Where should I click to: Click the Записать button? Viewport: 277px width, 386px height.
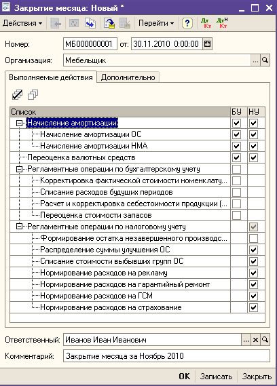[x=216, y=377]
